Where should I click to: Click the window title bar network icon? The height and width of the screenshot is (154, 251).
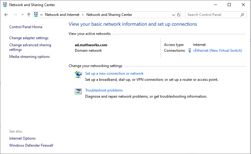[x=5, y=5]
